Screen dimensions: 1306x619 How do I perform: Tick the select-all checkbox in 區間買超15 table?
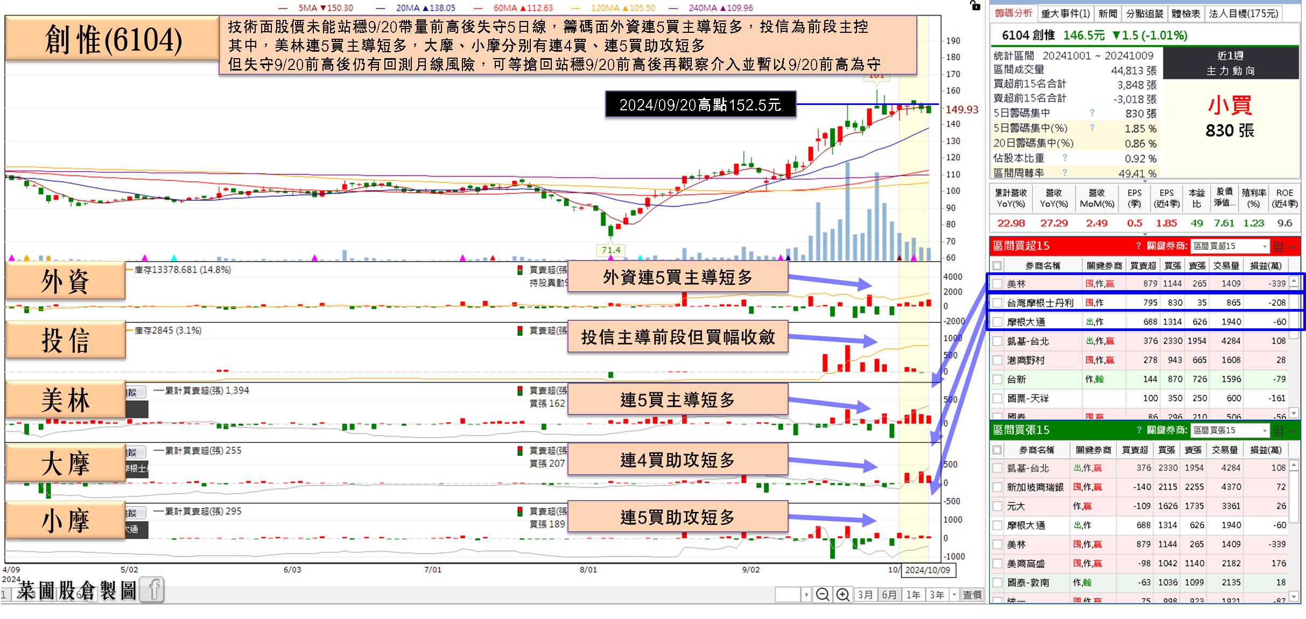(998, 266)
